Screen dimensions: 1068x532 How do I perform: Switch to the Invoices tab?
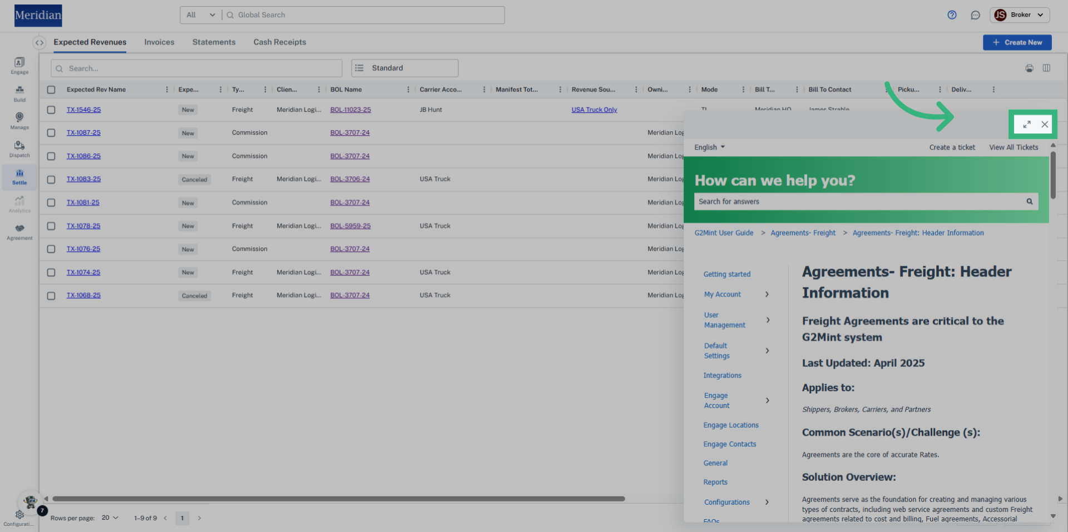[159, 42]
